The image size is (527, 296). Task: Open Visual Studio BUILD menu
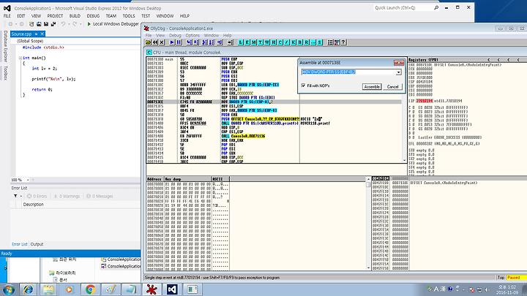75,16
